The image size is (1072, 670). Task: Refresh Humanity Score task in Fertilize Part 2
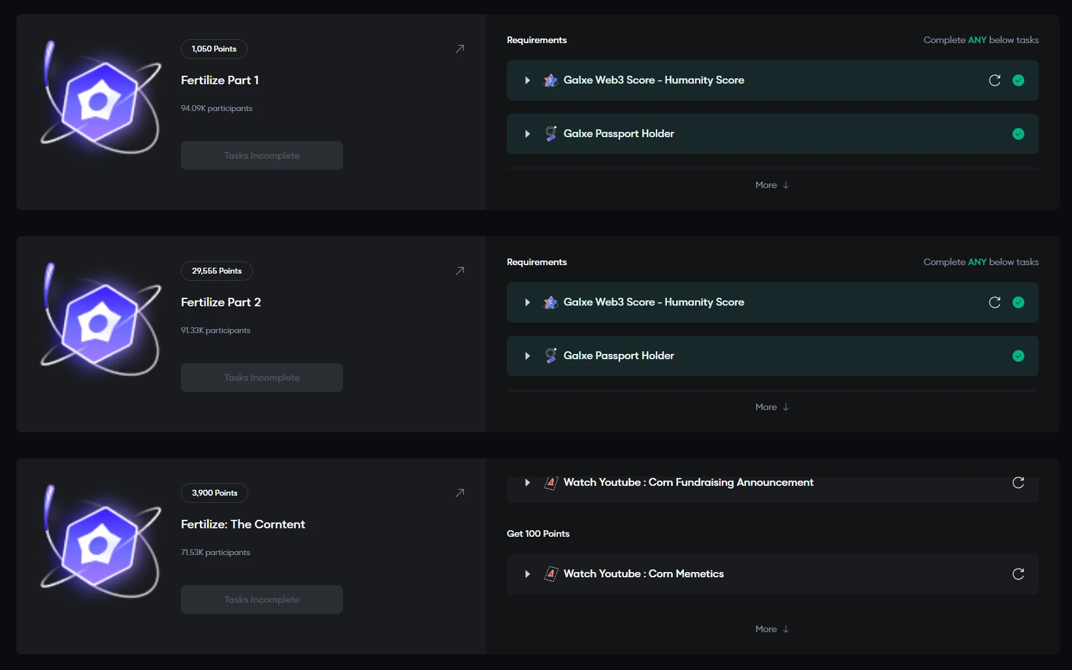click(x=994, y=302)
